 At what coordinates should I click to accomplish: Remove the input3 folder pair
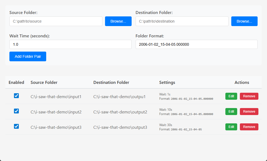(x=249, y=127)
